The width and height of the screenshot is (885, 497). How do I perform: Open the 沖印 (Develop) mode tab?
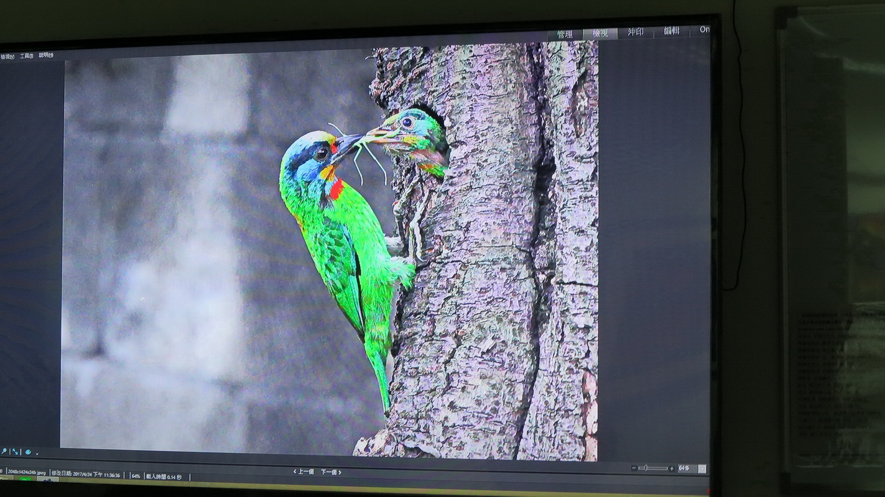click(636, 32)
